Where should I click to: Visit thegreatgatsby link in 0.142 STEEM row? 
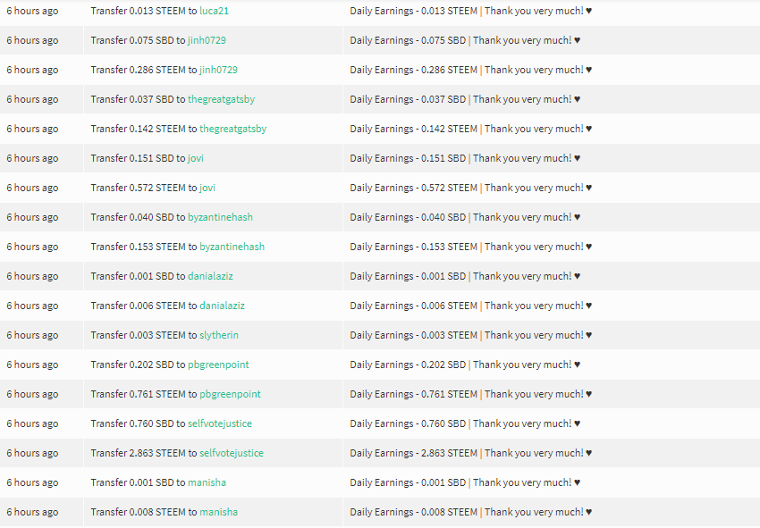232,129
